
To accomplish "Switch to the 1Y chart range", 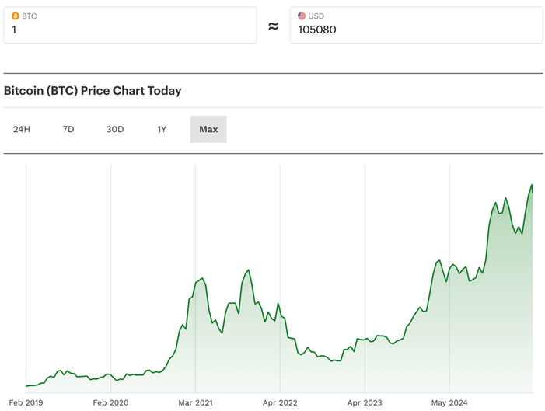I will tap(162, 129).
